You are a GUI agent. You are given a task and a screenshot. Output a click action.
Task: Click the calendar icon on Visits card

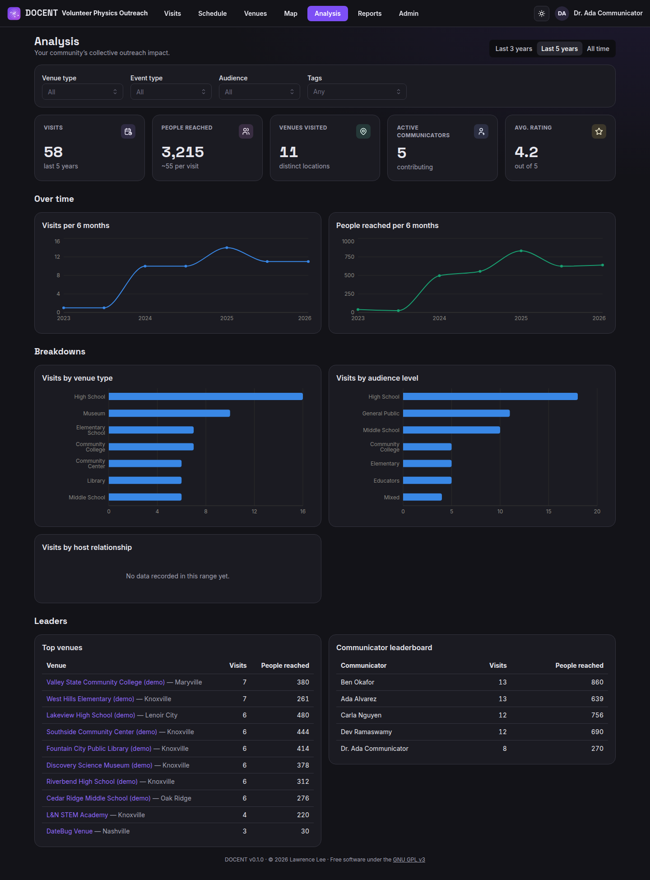(128, 131)
